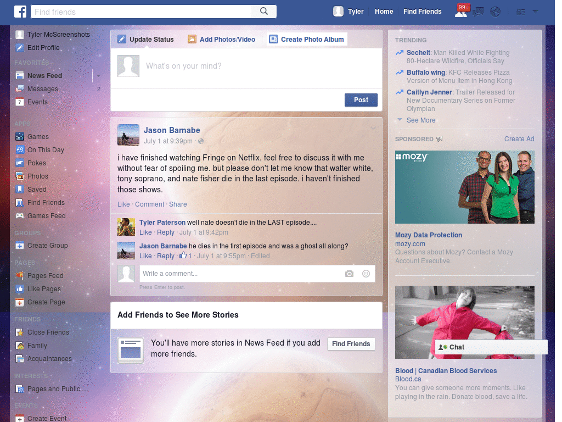Open Tyler profile in the top bar
This screenshot has height=422, width=562.
tap(349, 12)
